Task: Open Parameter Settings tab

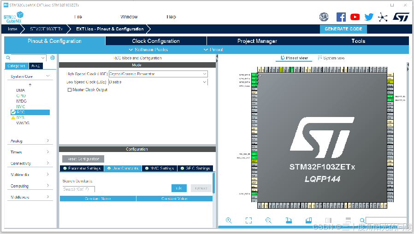Action: pyautogui.click(x=82, y=168)
